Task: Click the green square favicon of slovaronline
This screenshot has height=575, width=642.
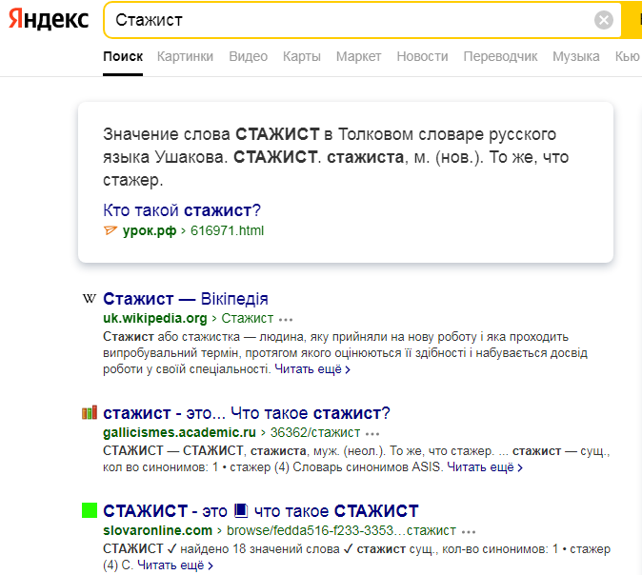Action: pyautogui.click(x=90, y=510)
